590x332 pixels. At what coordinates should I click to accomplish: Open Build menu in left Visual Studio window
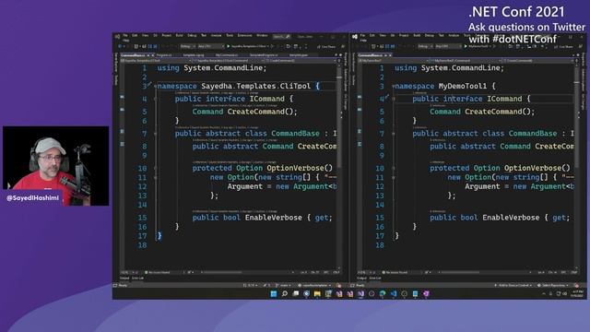pos(179,35)
